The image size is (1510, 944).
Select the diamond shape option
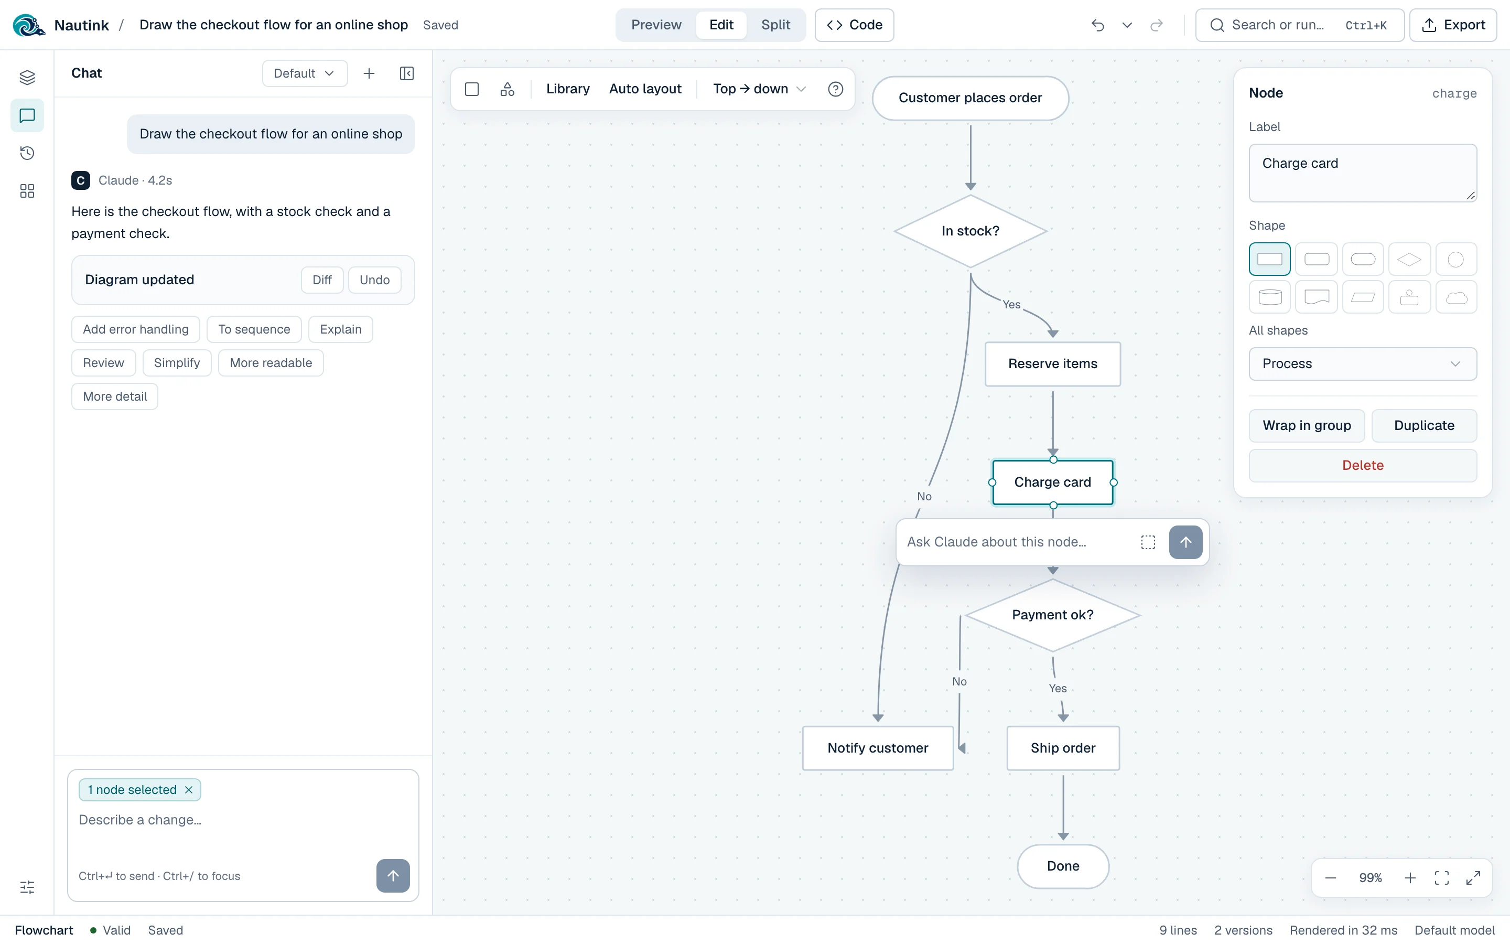click(x=1409, y=259)
